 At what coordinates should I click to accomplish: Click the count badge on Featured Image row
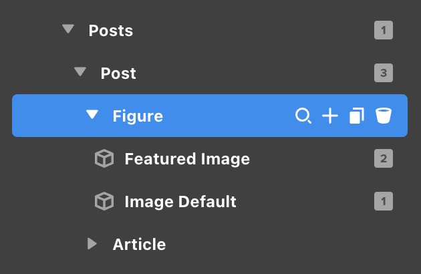click(x=384, y=159)
